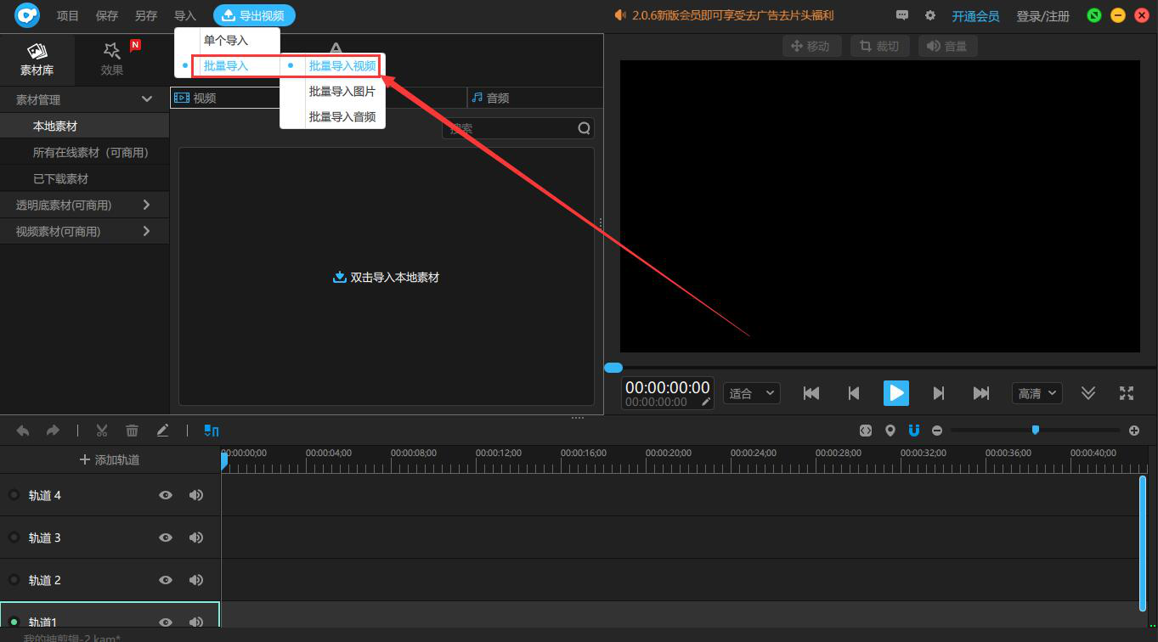Click the 导出视频 export button

tap(254, 15)
